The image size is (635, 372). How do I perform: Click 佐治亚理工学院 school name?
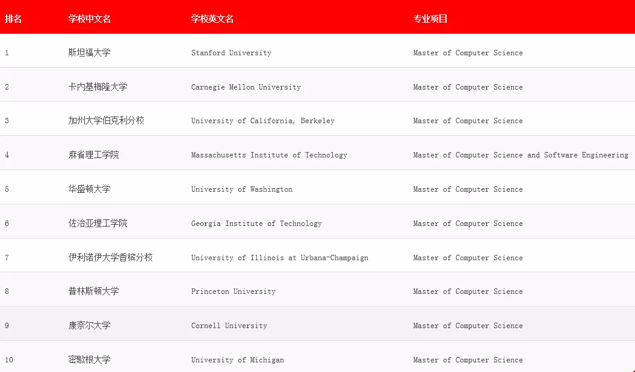tap(98, 224)
